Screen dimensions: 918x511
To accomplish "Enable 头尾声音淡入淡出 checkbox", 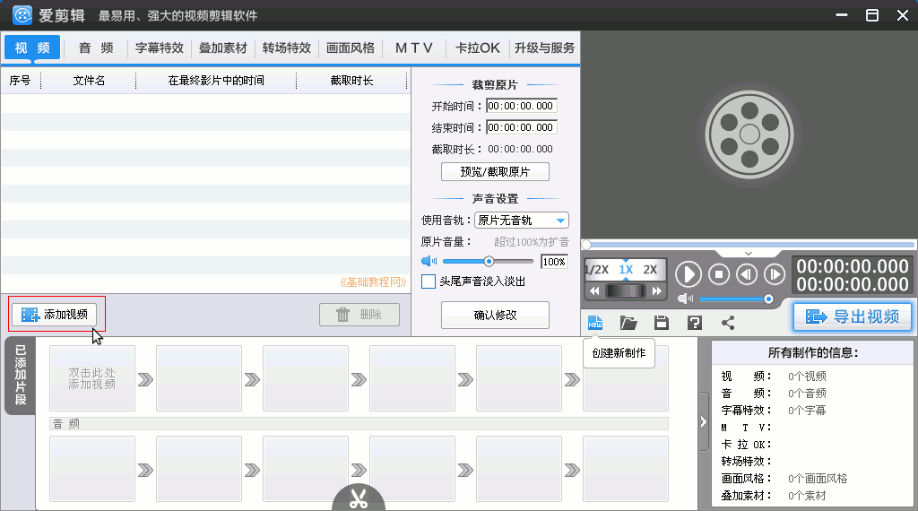I will click(x=429, y=281).
